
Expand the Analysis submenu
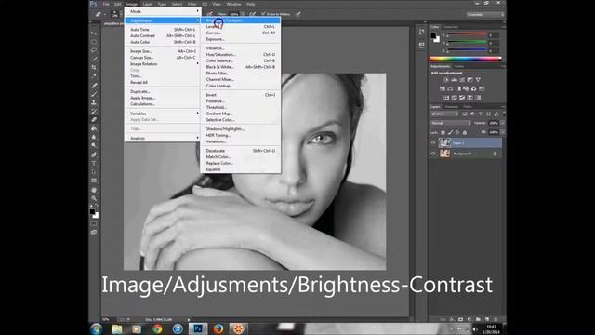(x=163, y=139)
